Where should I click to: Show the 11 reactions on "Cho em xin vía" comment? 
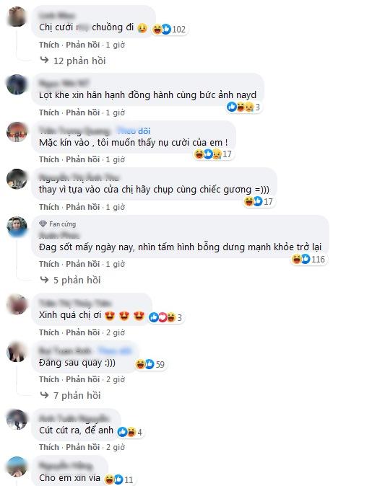(x=119, y=480)
